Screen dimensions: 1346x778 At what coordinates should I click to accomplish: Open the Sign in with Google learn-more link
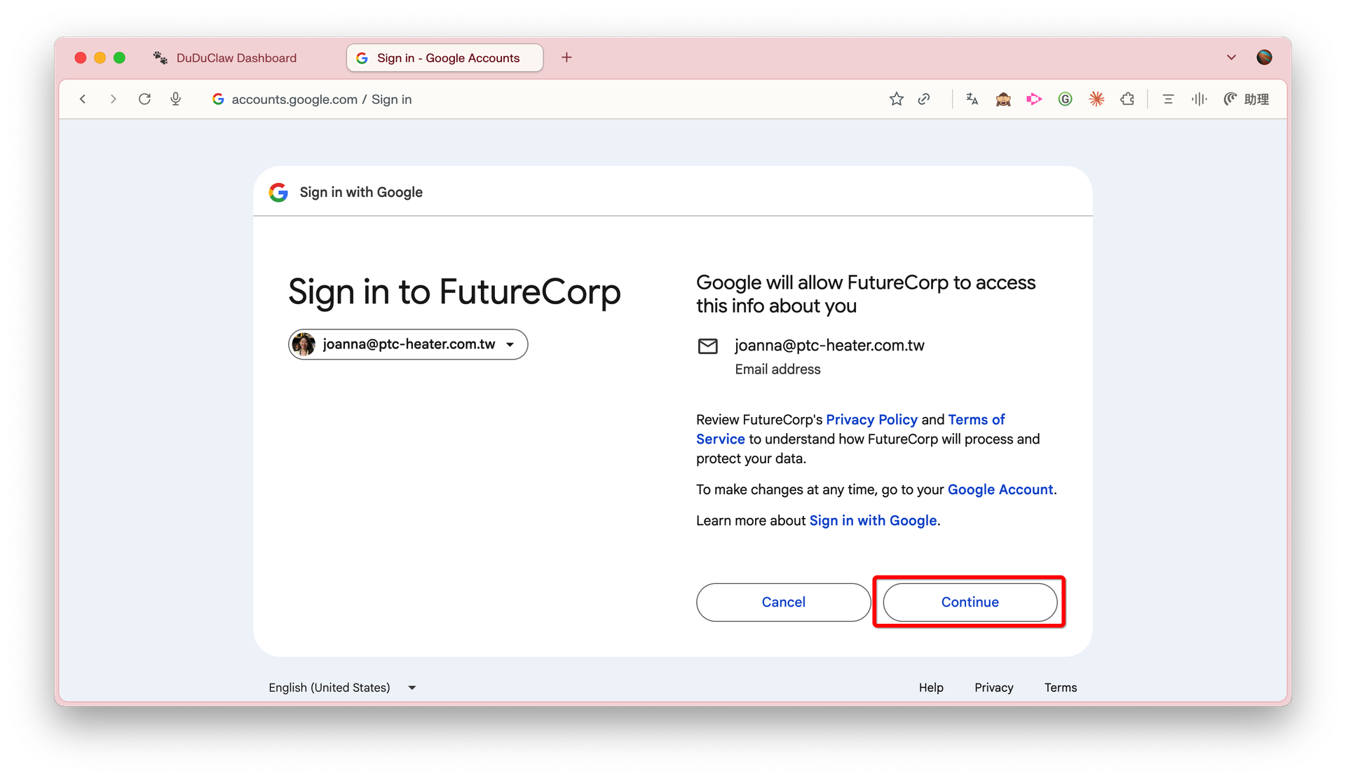pyautogui.click(x=873, y=520)
